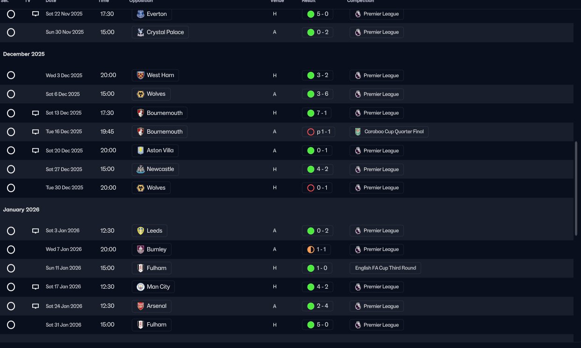Open the Wolves 3 - 6 result
This screenshot has height=348, width=581.
[x=317, y=94]
